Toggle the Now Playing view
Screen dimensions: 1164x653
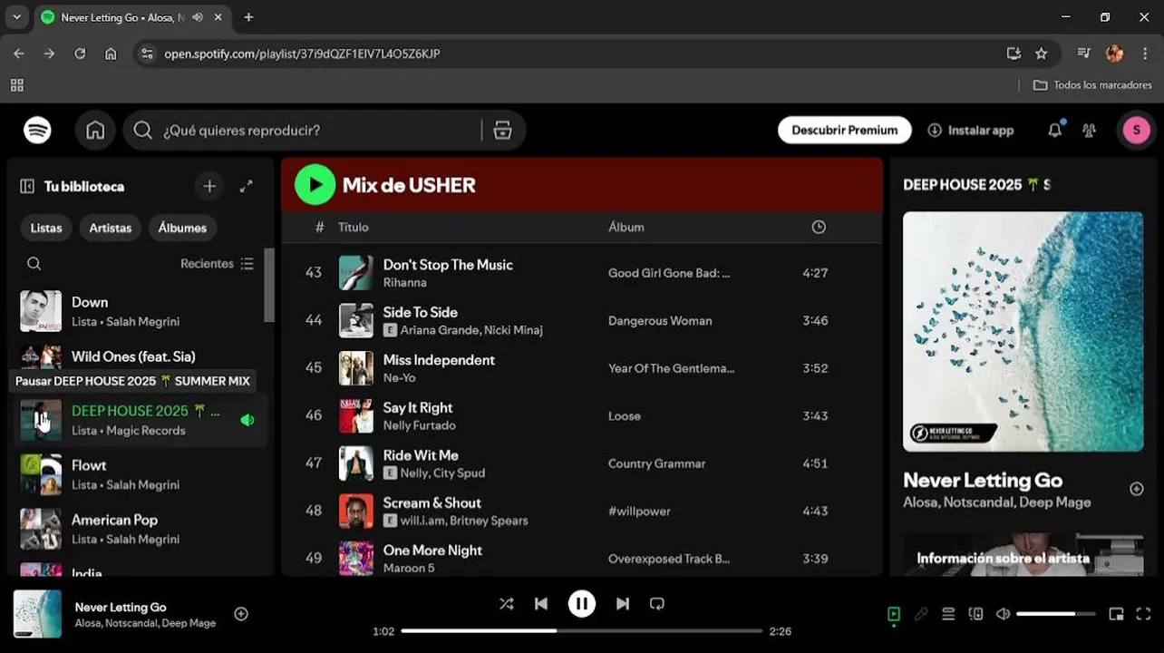point(894,614)
